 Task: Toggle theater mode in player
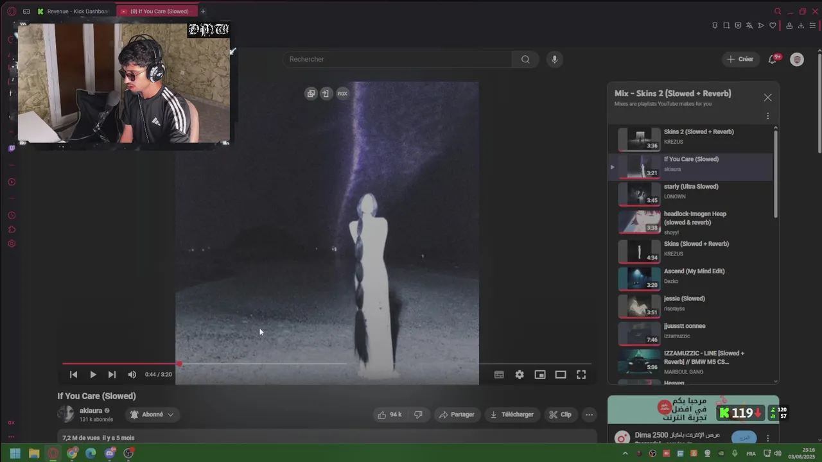[561, 375]
